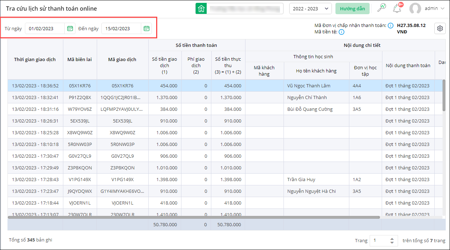Select the row for Vũ Ngọc Thanh Lâm
The image size is (450, 250).
coord(309,86)
